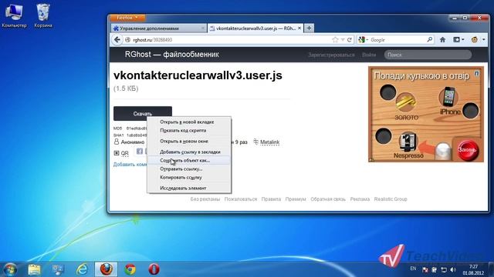The image size is (494, 277).
Task: Click the Firefox back arrow button
Action: (117, 40)
